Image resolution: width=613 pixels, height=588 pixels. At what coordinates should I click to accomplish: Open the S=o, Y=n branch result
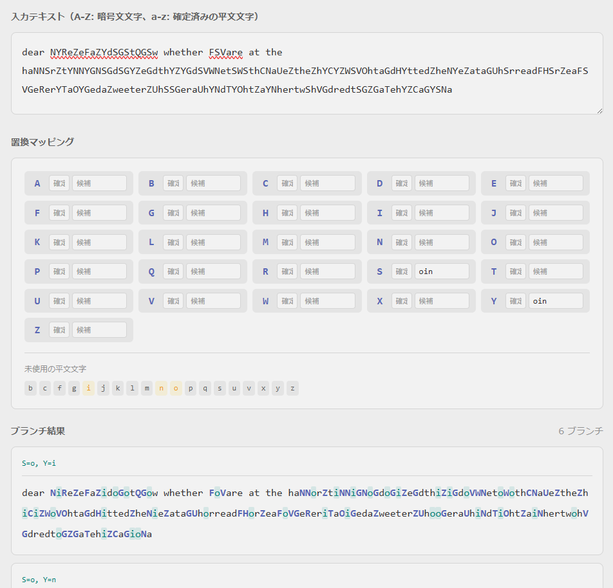click(306, 579)
